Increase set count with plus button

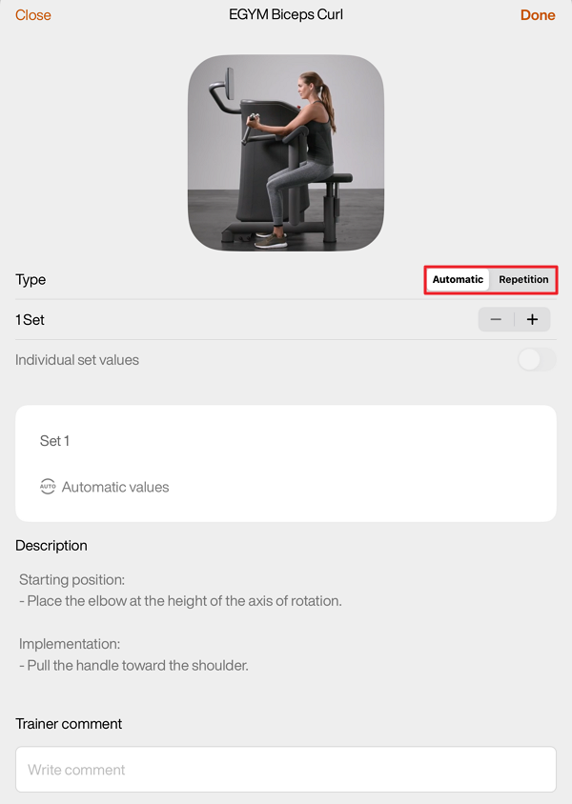(532, 320)
